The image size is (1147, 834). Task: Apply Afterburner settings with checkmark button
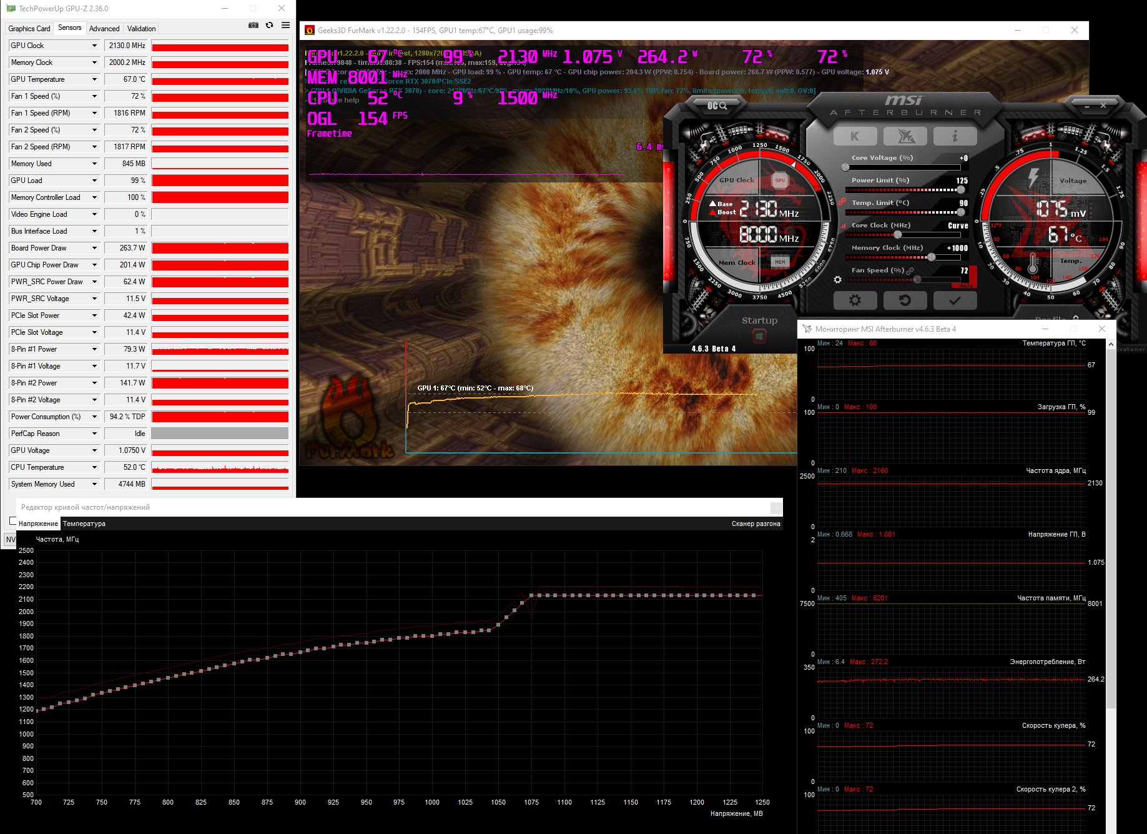point(955,300)
